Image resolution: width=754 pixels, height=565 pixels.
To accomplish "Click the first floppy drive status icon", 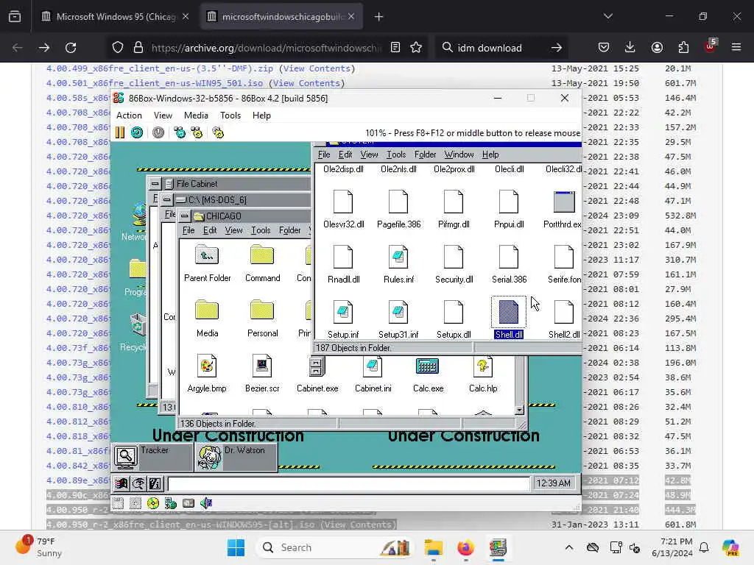I will coord(119,503).
